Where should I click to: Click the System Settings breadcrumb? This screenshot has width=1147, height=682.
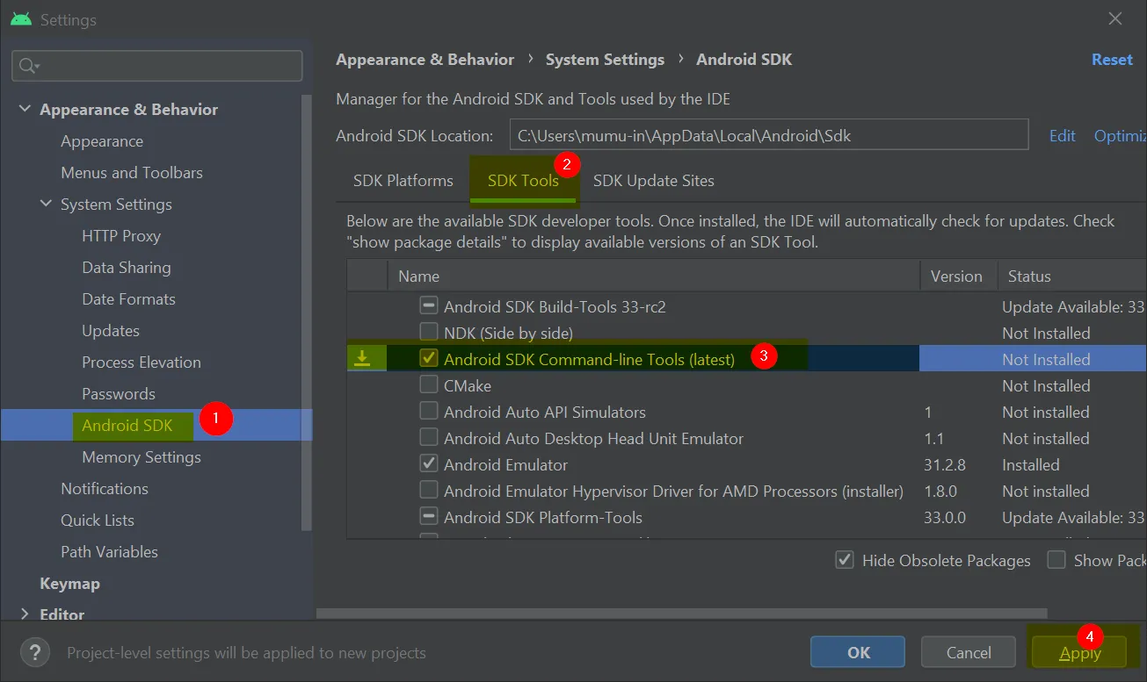click(605, 60)
